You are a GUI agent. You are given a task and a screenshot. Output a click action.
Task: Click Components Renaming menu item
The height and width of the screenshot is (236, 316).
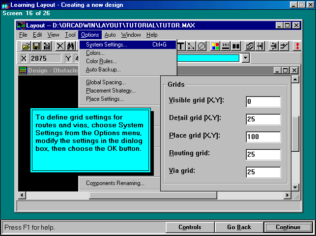coord(115,184)
